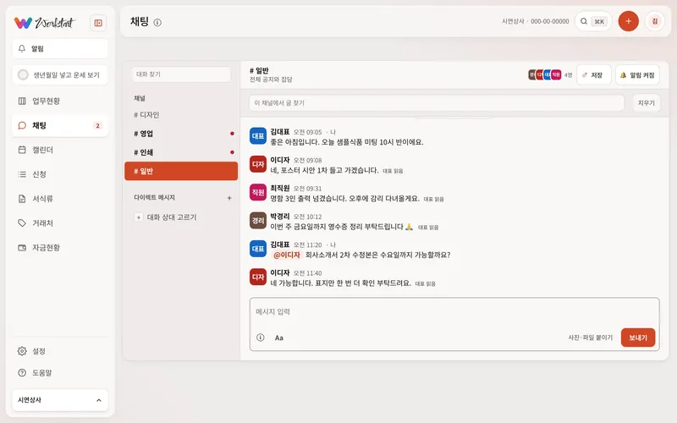Open the search box with ⌘K
The image size is (677, 423).
coord(593,21)
